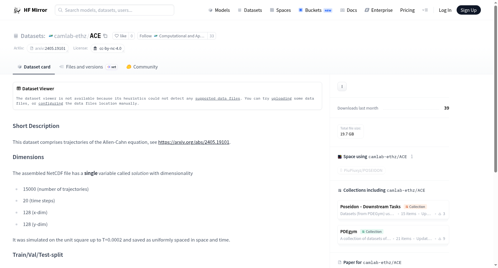
Task: Expand the extra navigation menu beside Pricing
Action: 425,10
